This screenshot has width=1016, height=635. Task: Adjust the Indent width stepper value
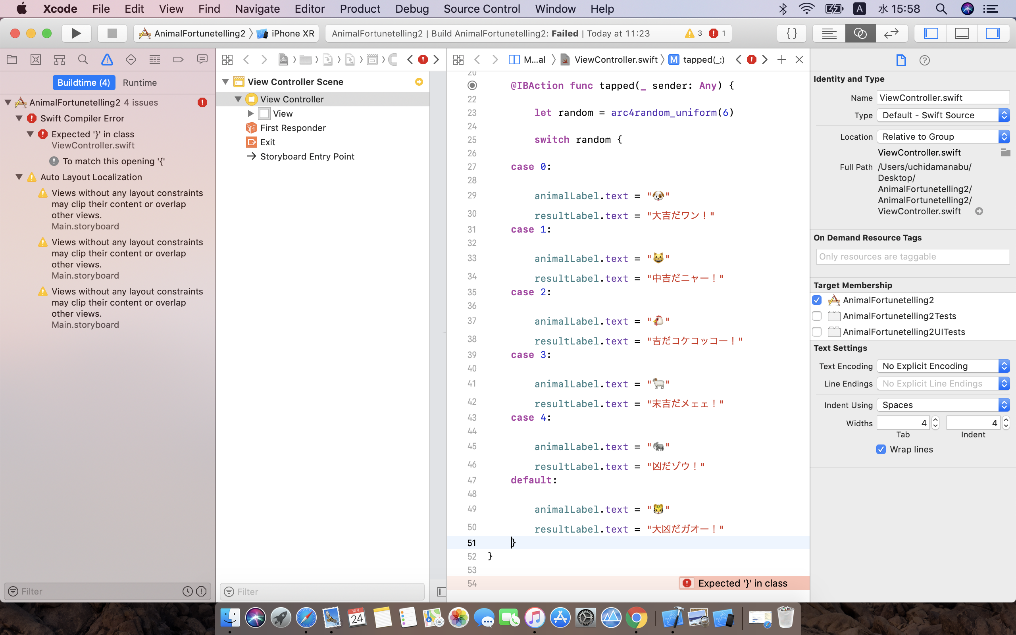coord(1004,423)
